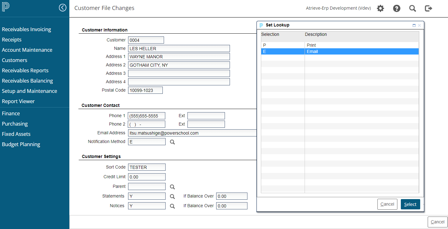Go to Customers in sidebar
The height and width of the screenshot is (229, 448).
pos(15,60)
